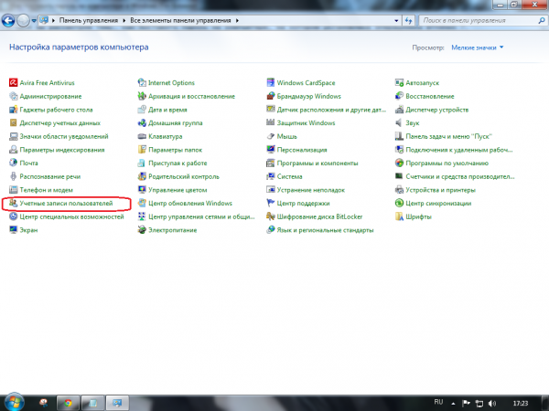Click the RU language indicator in tray
549x411 pixels.
pos(438,402)
